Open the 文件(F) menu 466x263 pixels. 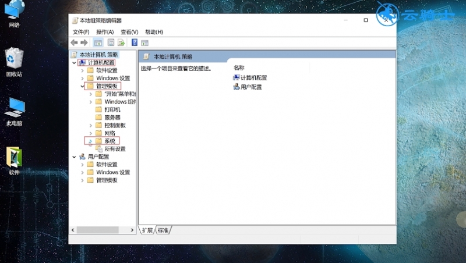81,32
